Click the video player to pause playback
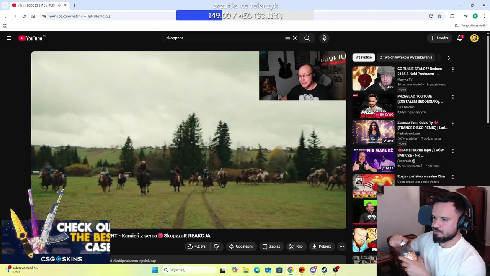The image size is (490, 276). click(x=188, y=140)
